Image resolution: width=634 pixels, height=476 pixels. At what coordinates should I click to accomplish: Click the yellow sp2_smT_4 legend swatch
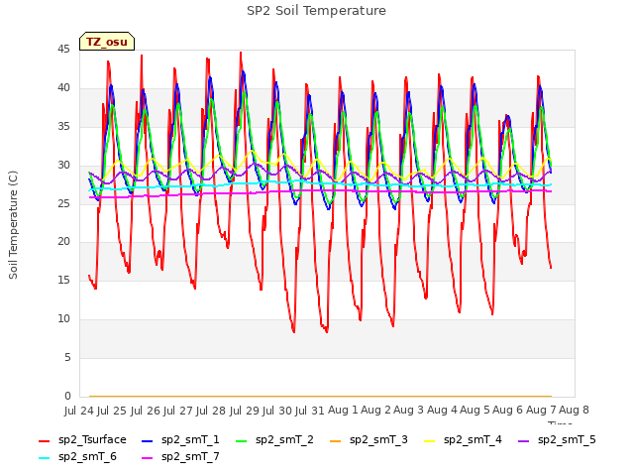pyautogui.click(x=429, y=440)
